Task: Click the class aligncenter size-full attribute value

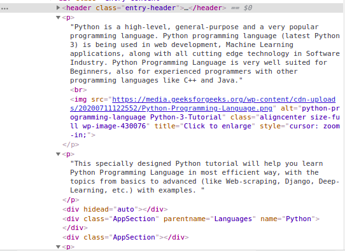Action: (x=205, y=121)
